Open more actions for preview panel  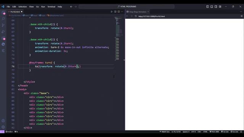tap(241, 12)
